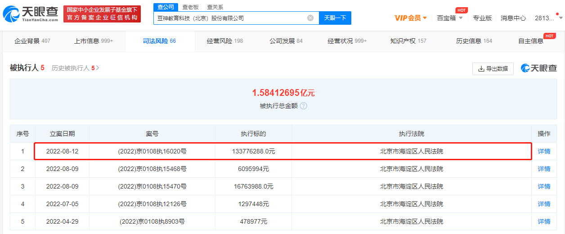The image size is (565, 234).
Task: Open 详情 for case 京0108执15468号
Action: pos(544,169)
